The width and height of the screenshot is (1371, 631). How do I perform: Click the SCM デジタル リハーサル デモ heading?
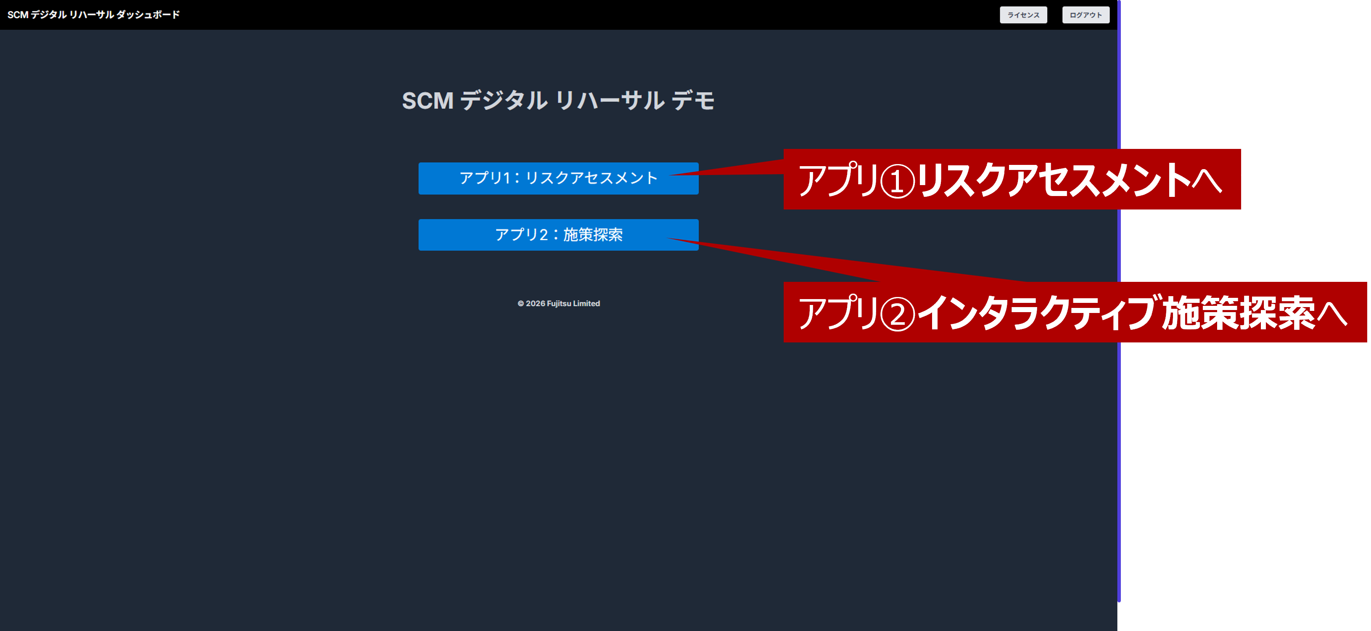point(558,101)
